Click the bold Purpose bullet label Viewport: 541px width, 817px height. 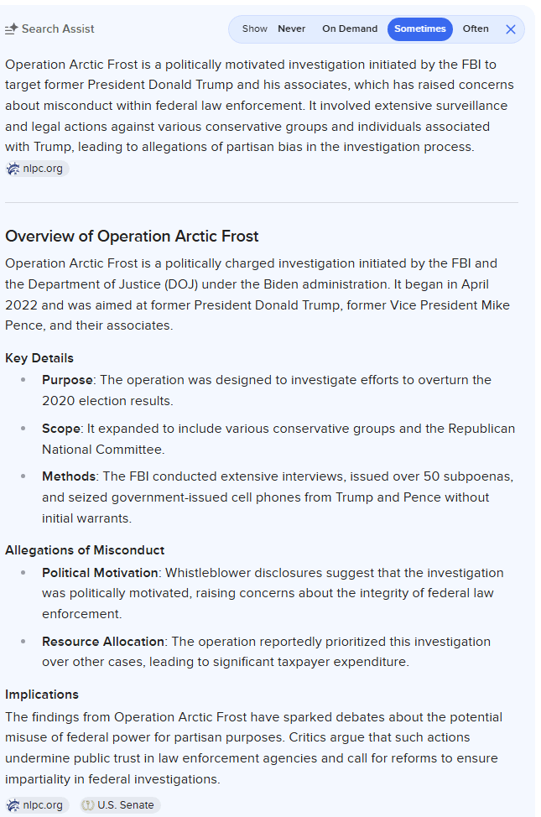[x=67, y=380]
